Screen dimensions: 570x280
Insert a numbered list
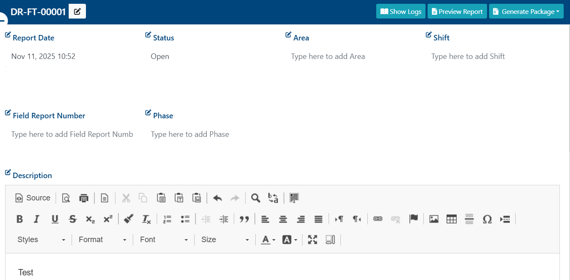pos(167,219)
